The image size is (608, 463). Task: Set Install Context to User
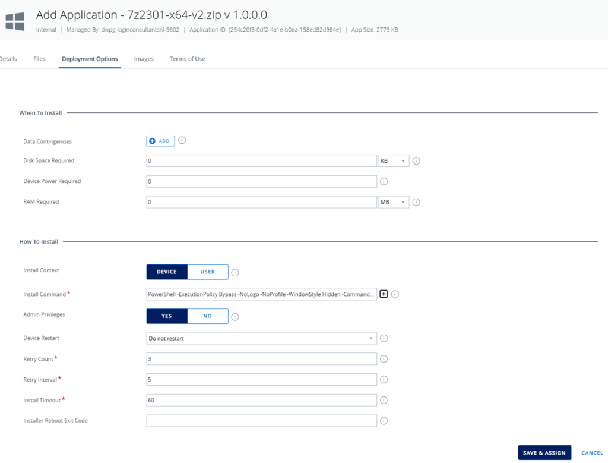tap(207, 272)
